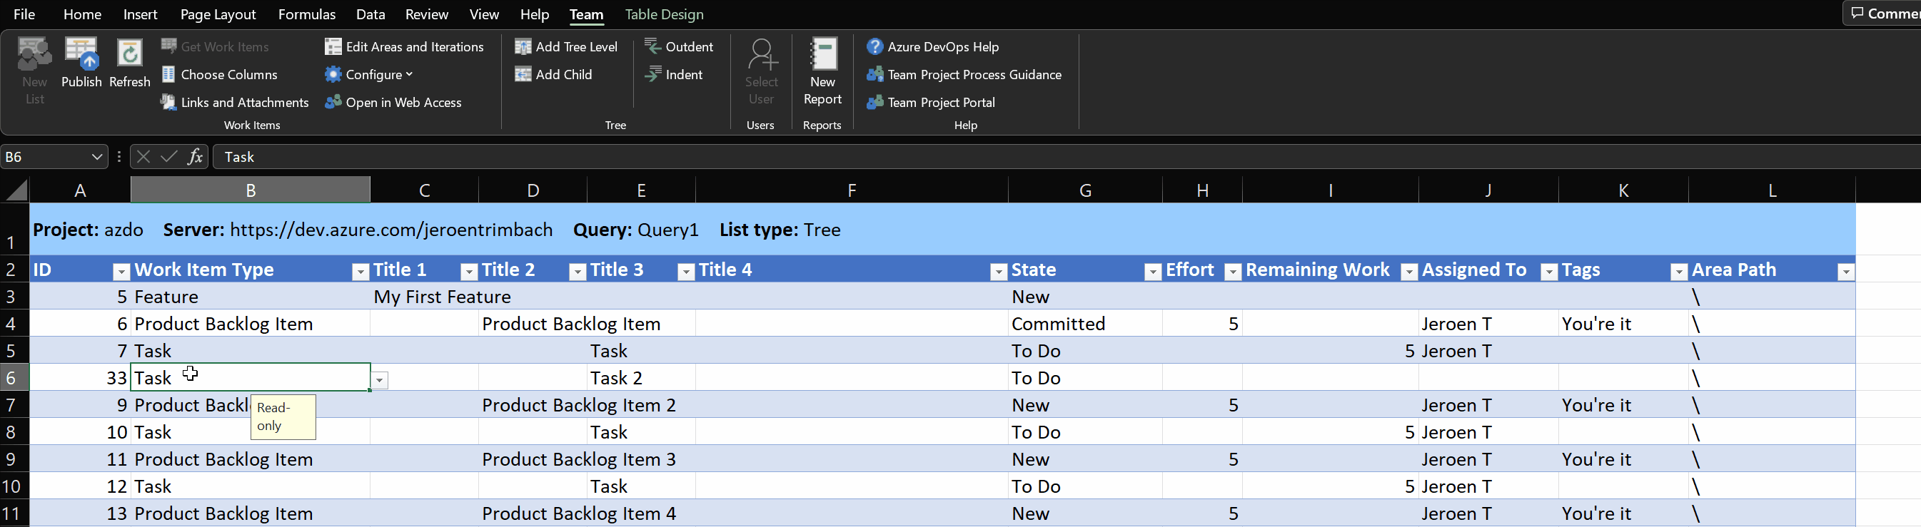This screenshot has width=1921, height=527.
Task: Select Jeroen T in row 5
Action: tap(1488, 351)
